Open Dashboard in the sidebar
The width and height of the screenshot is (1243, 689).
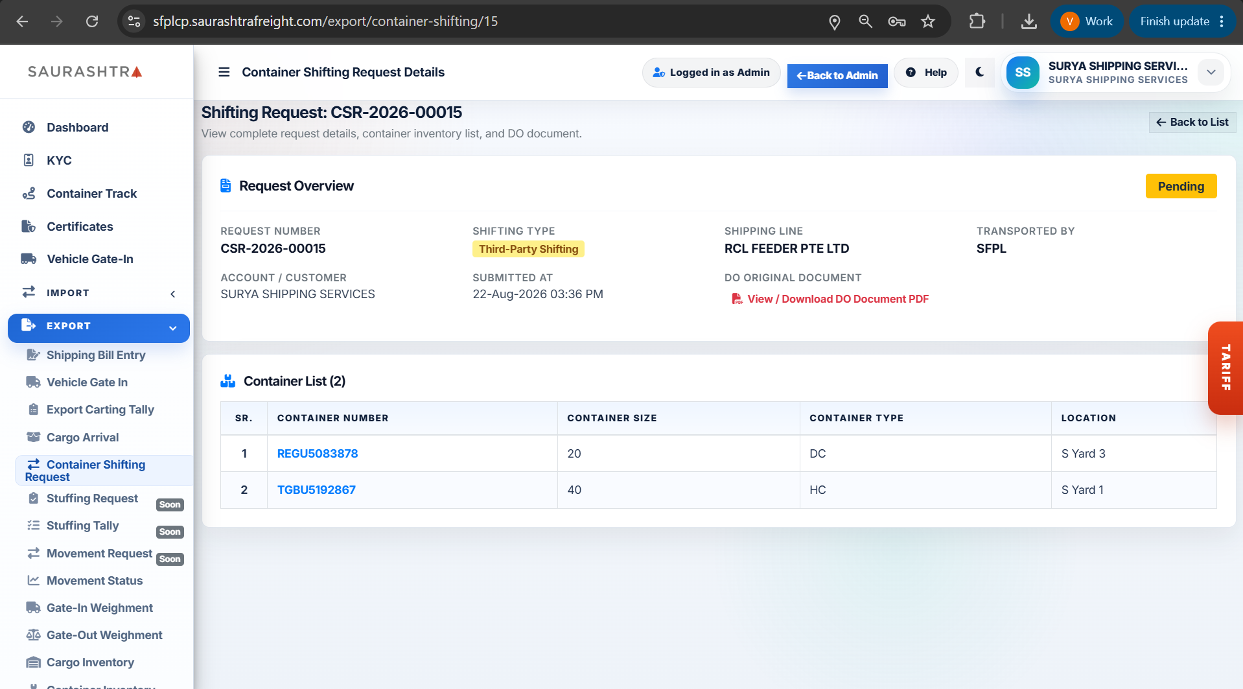pyautogui.click(x=77, y=128)
